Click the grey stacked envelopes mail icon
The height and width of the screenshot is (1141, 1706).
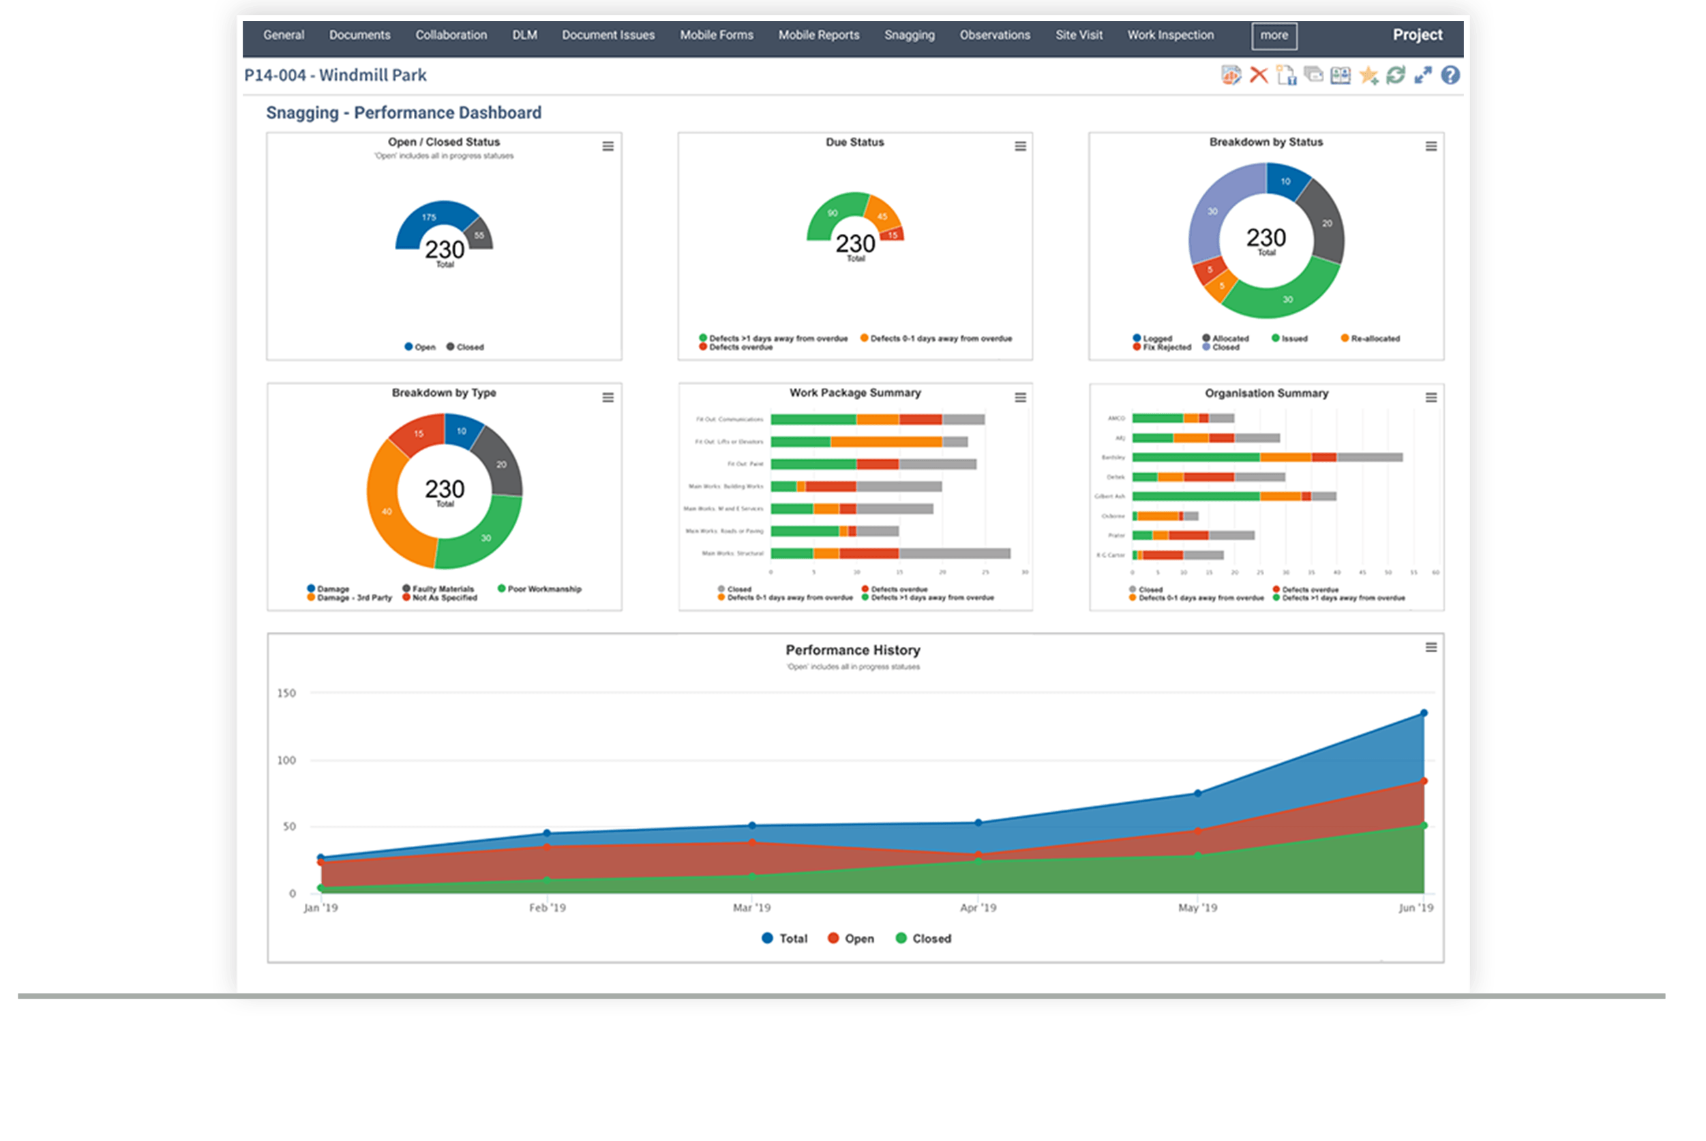[x=1313, y=75]
